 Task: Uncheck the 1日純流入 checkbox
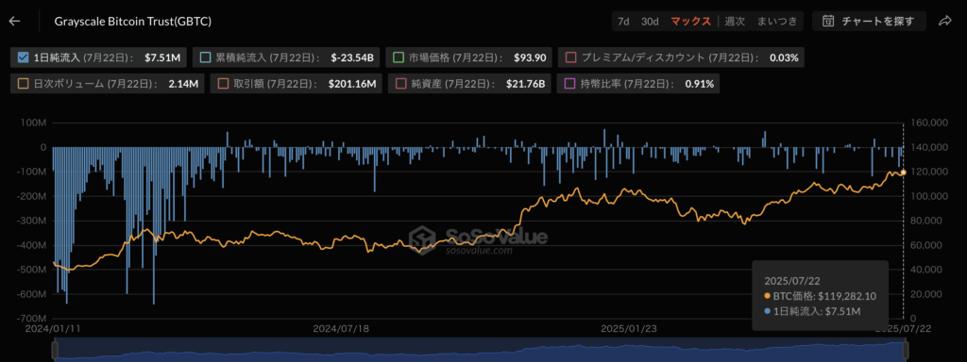pos(24,58)
